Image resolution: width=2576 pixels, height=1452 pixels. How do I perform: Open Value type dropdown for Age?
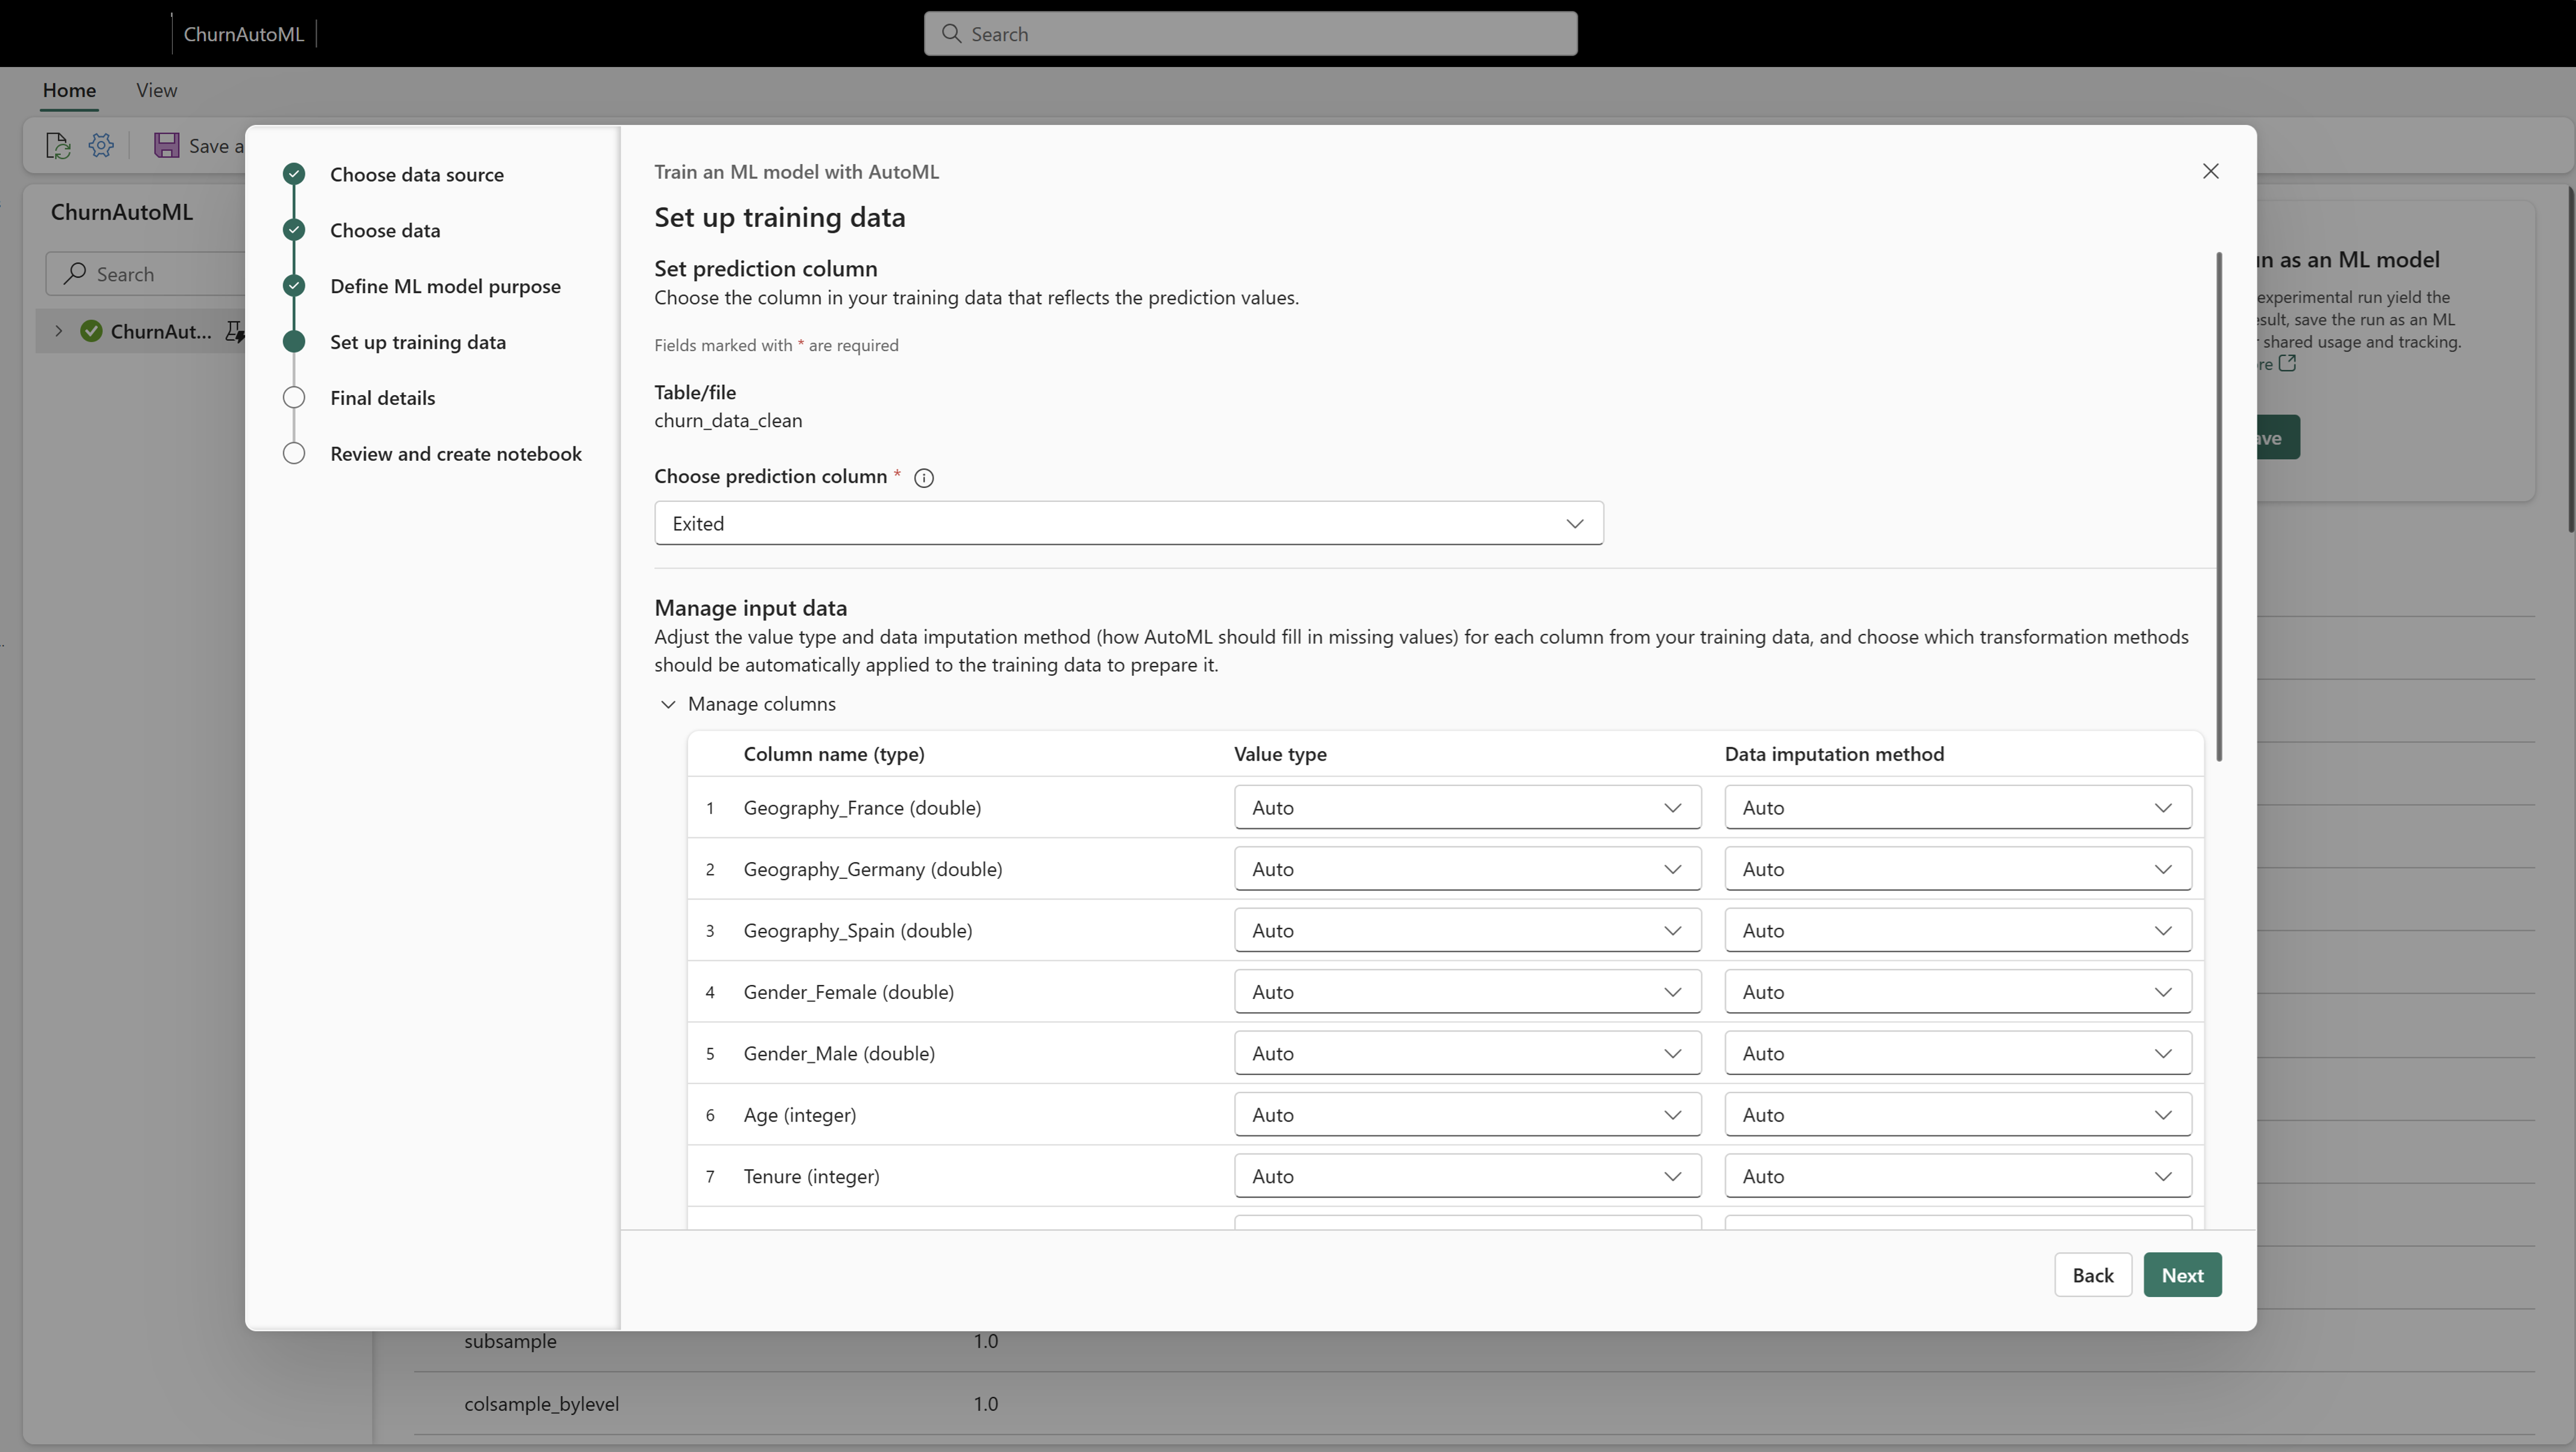pos(1467,1115)
